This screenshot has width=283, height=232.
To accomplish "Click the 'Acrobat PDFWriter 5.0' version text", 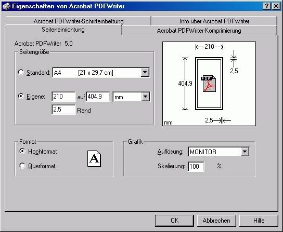I will coord(44,44).
